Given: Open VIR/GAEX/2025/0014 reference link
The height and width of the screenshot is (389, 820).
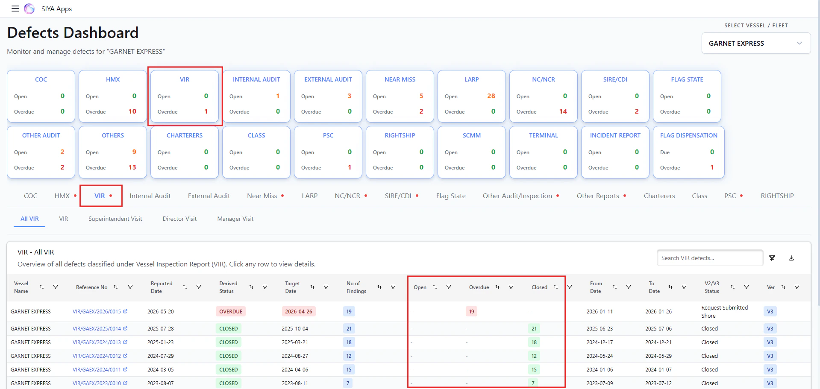Looking at the screenshot, I should (97, 329).
